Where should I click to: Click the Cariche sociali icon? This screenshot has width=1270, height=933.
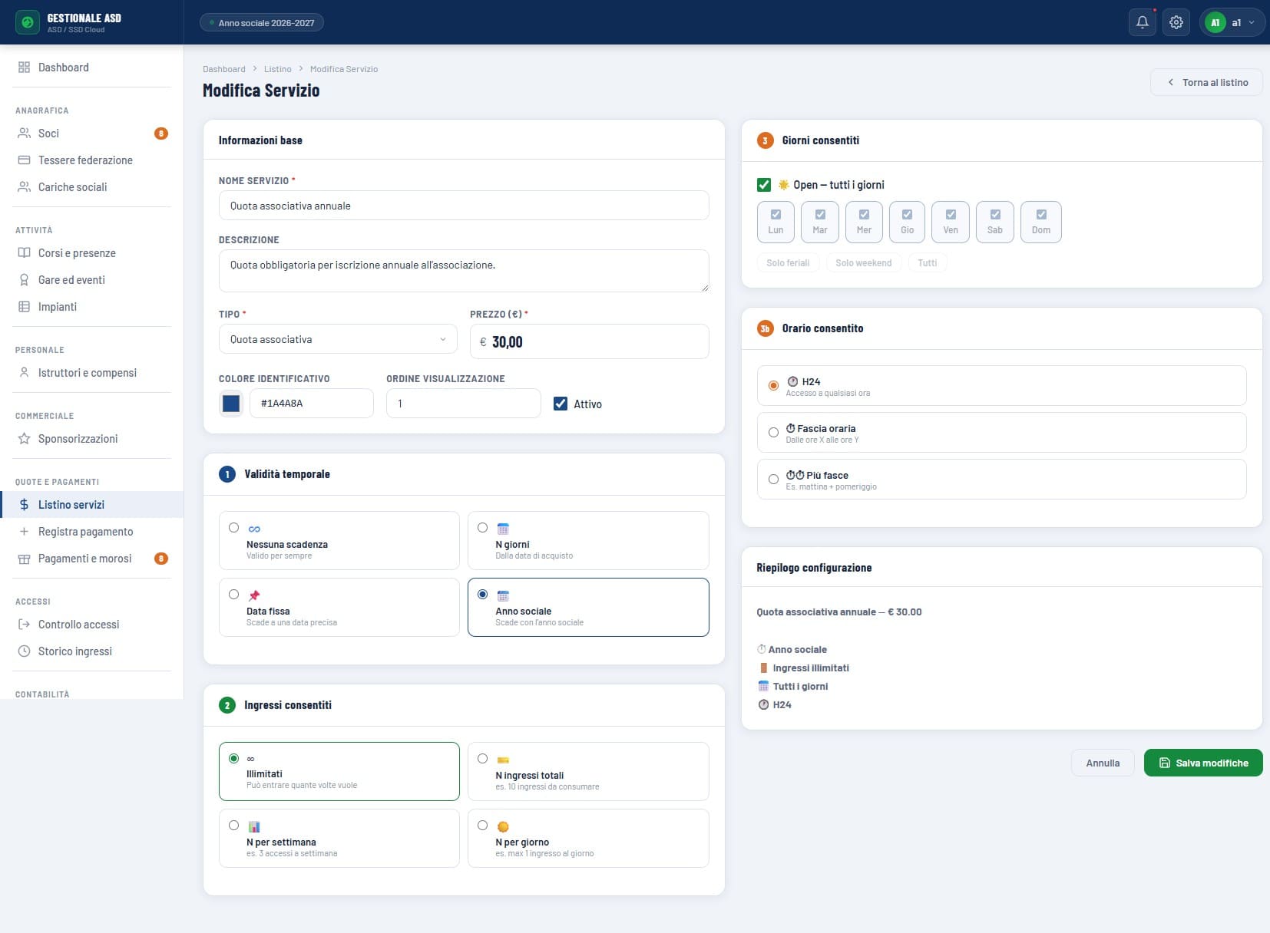point(24,187)
